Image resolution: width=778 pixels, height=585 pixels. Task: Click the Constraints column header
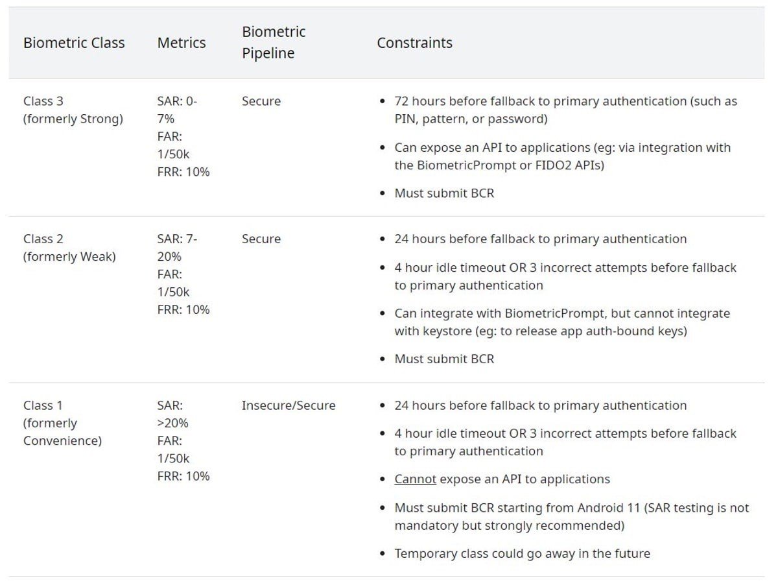click(415, 43)
